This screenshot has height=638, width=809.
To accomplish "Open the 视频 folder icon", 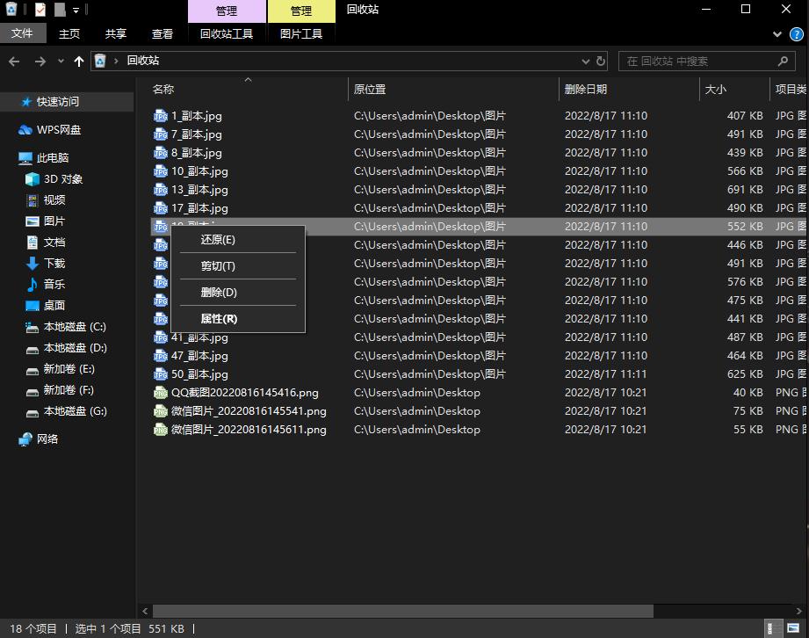I will pyautogui.click(x=32, y=200).
